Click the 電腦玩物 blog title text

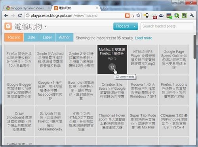pos(28,26)
